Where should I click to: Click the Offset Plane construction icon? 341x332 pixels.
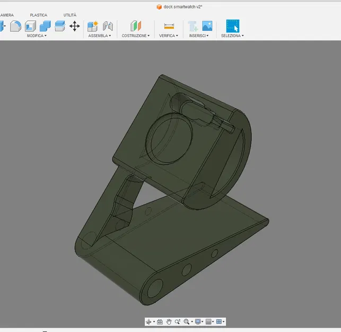[x=136, y=25]
